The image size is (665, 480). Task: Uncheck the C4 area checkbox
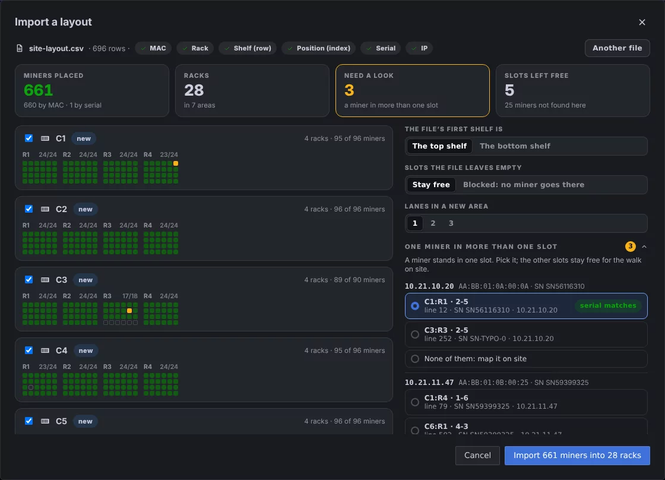[28, 350]
